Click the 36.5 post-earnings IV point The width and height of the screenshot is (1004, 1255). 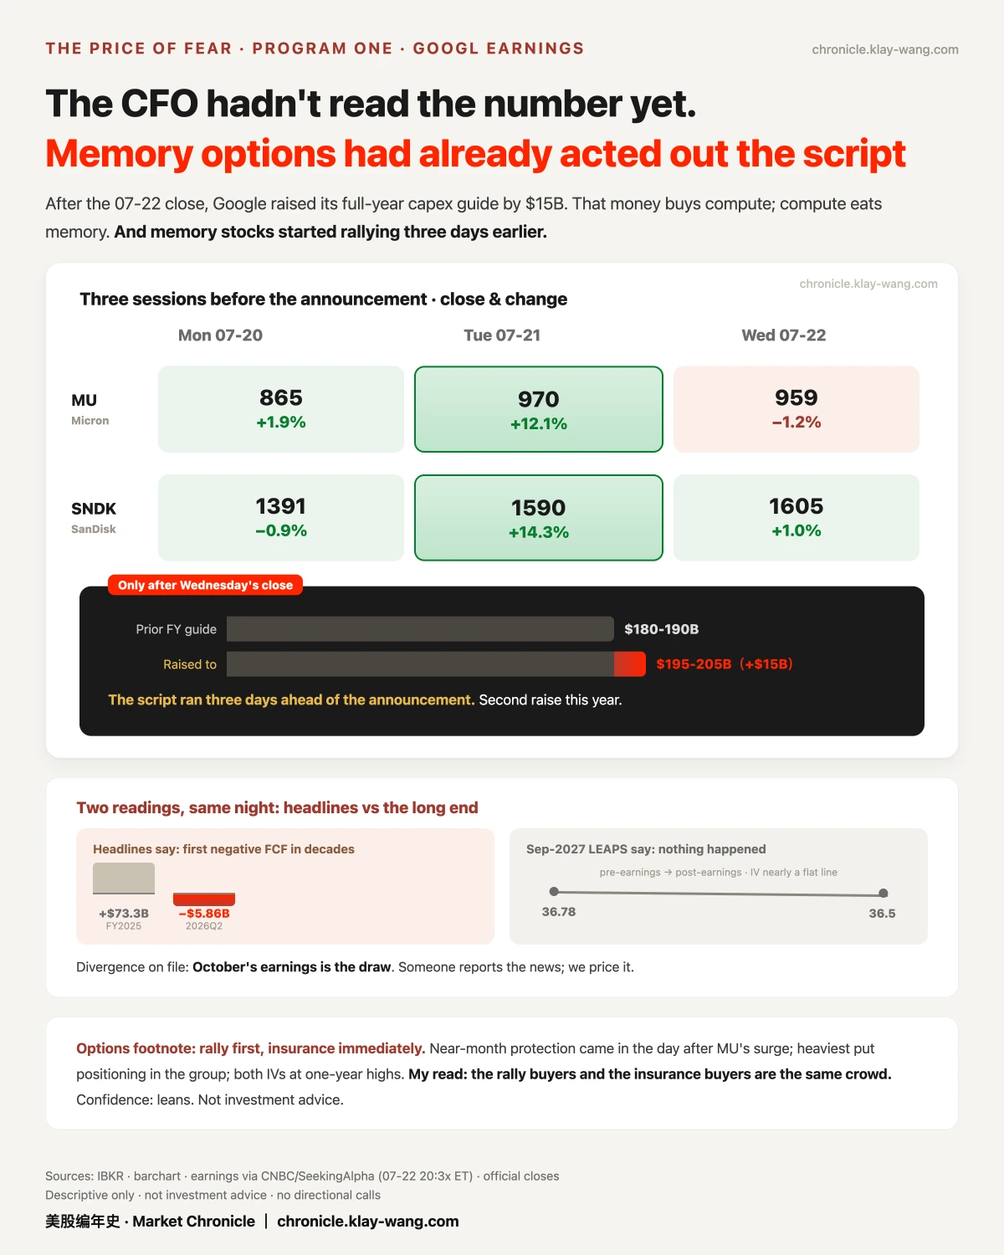884,894
